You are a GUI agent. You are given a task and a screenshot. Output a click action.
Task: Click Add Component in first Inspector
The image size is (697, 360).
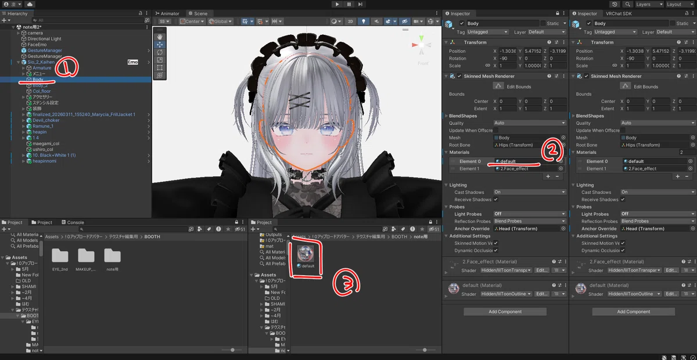(x=505, y=311)
